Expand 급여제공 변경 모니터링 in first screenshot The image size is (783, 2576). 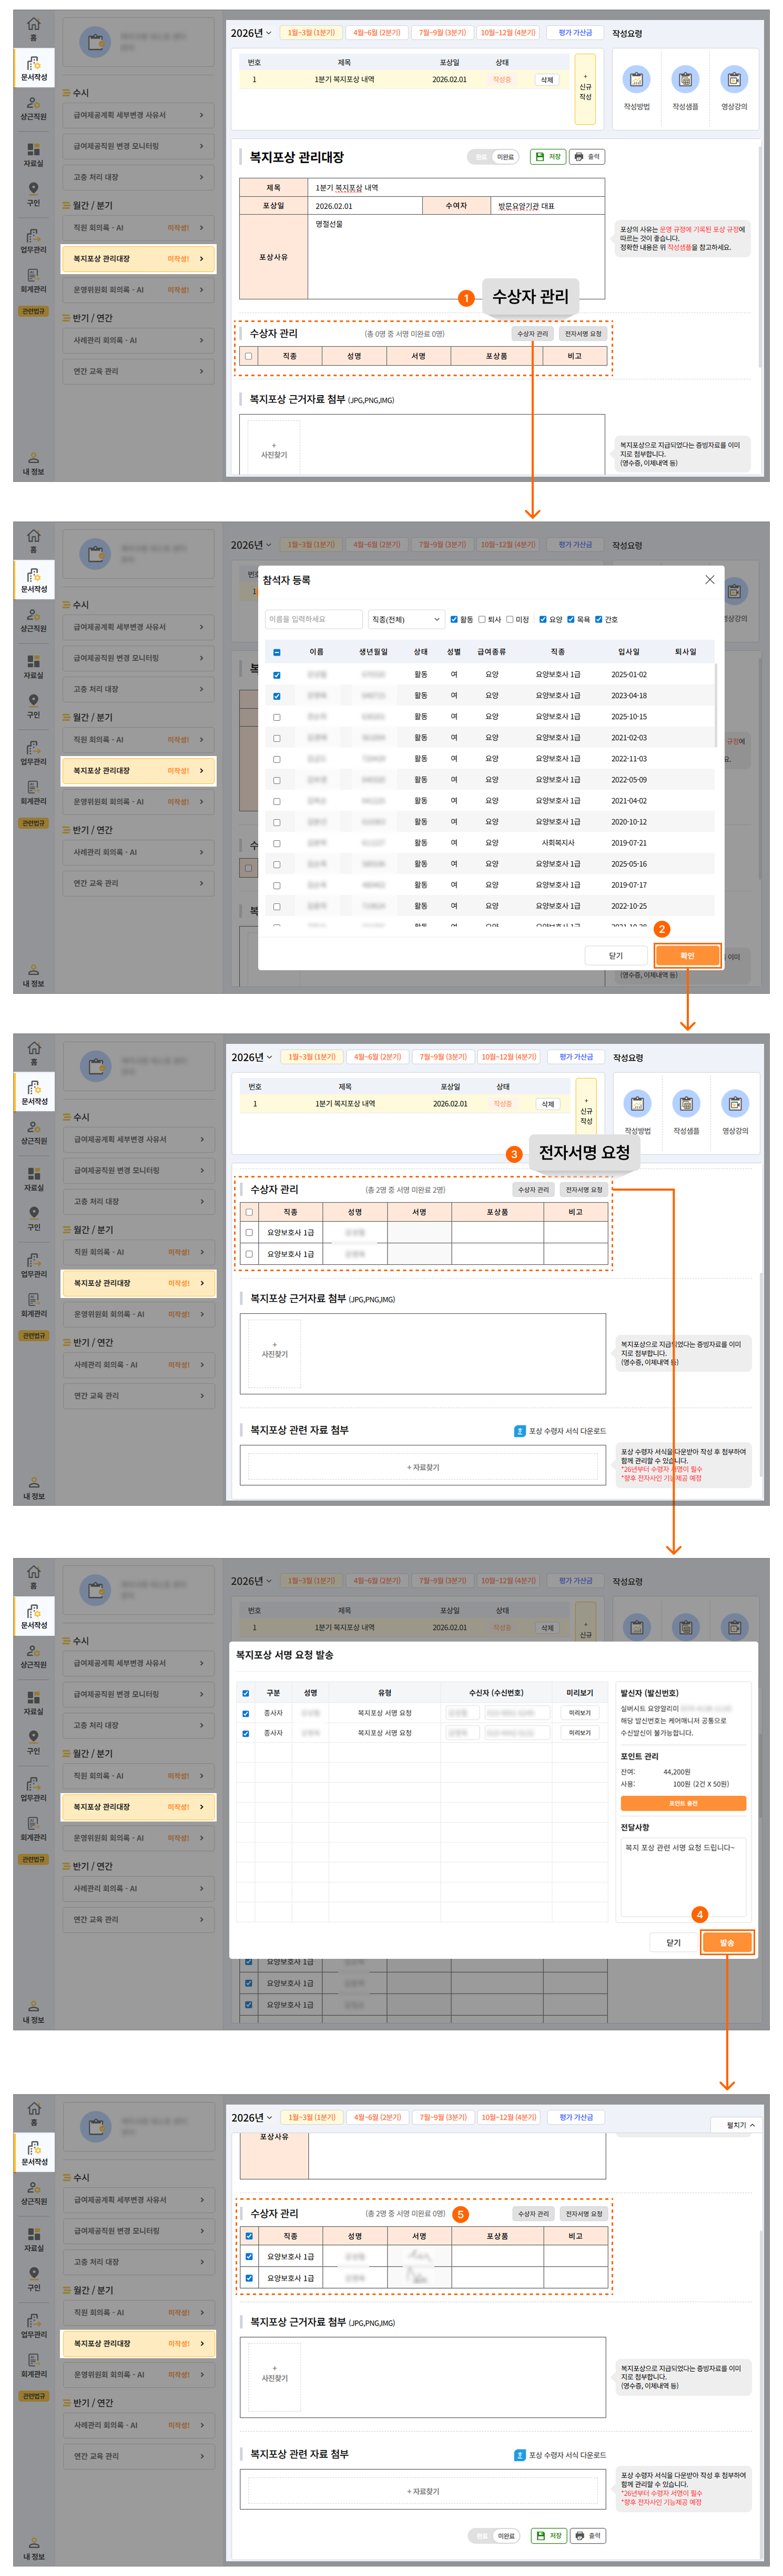pyautogui.click(x=138, y=146)
